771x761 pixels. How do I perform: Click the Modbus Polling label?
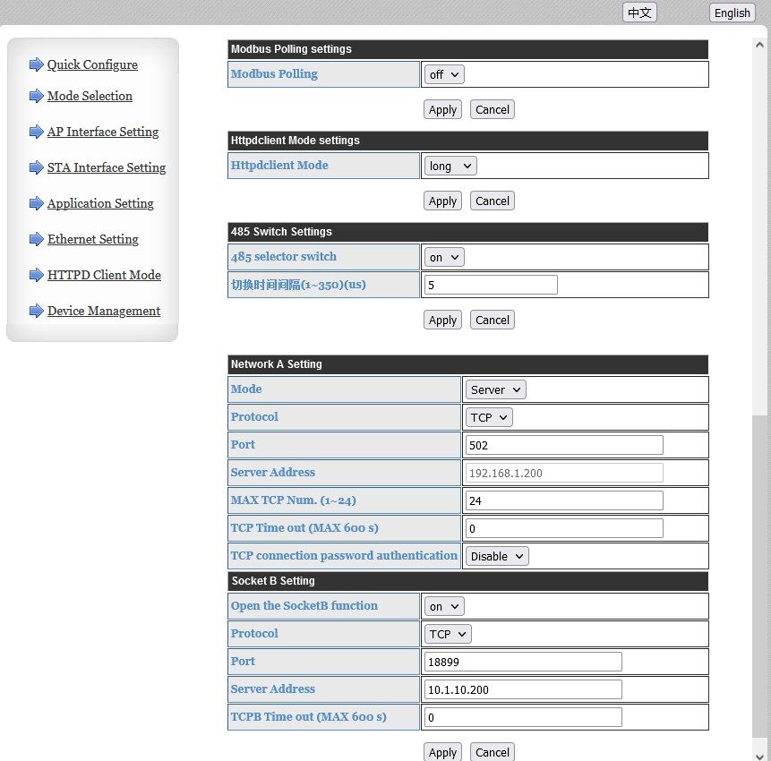[x=274, y=73]
